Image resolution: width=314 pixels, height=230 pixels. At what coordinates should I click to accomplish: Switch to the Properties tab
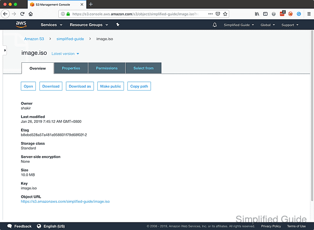71,68
